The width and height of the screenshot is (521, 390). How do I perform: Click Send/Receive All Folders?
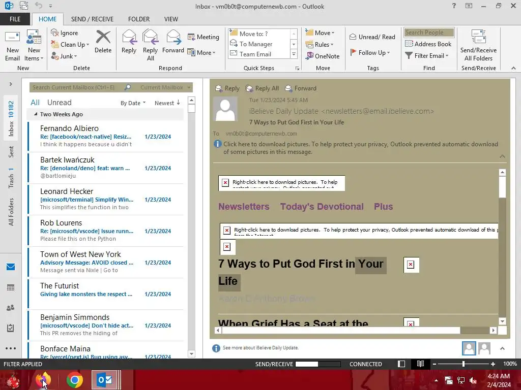[478, 46]
